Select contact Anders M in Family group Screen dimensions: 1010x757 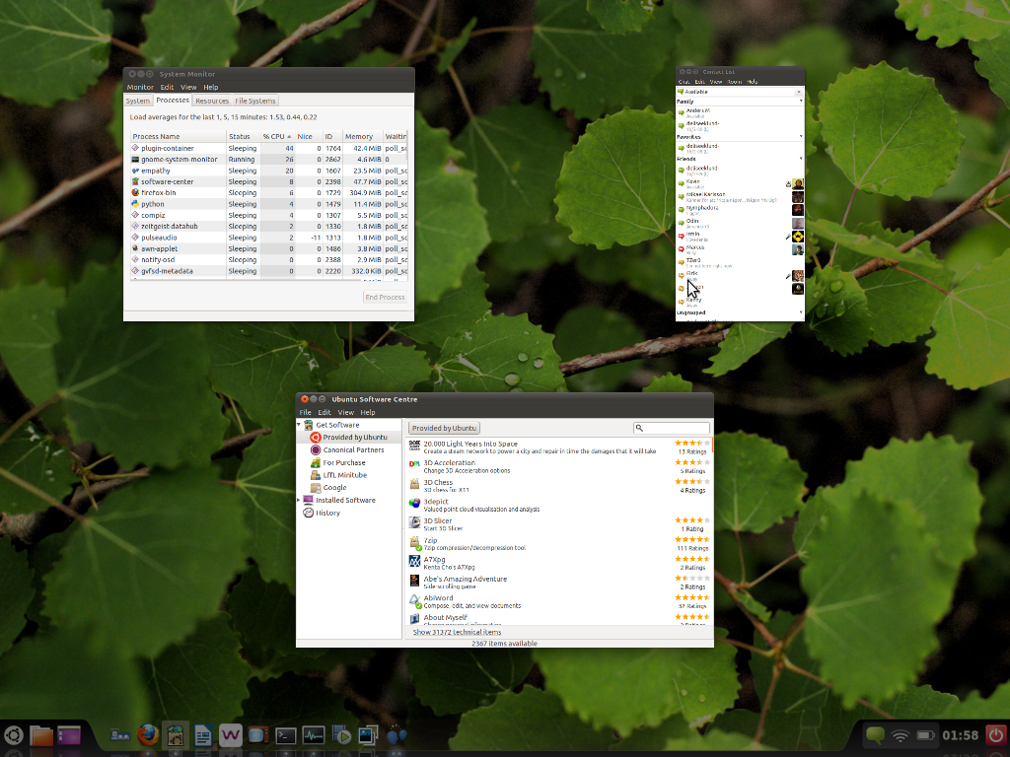pyautogui.click(x=740, y=112)
